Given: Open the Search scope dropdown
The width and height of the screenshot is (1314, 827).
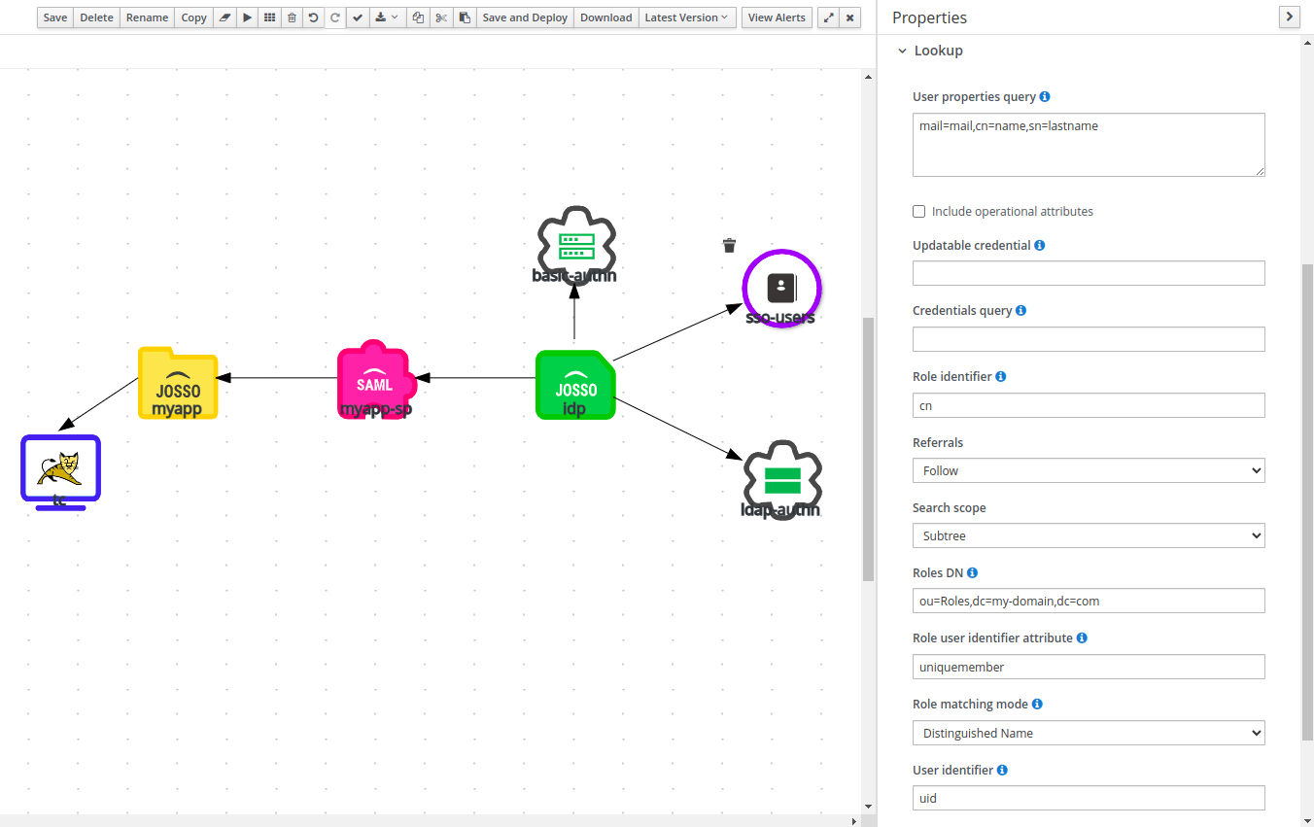Looking at the screenshot, I should 1089,535.
